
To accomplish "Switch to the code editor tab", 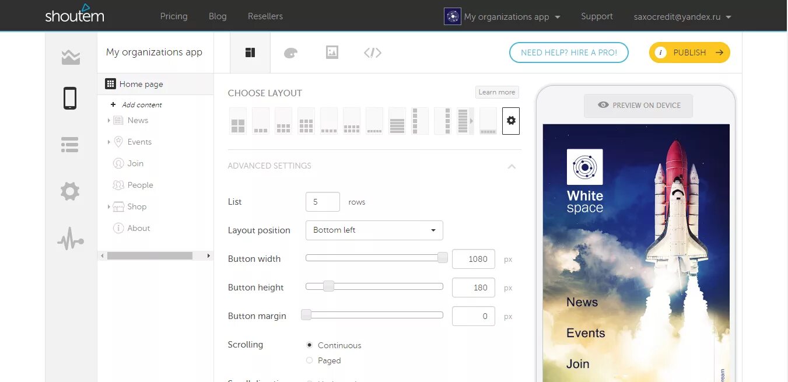I will pos(373,52).
